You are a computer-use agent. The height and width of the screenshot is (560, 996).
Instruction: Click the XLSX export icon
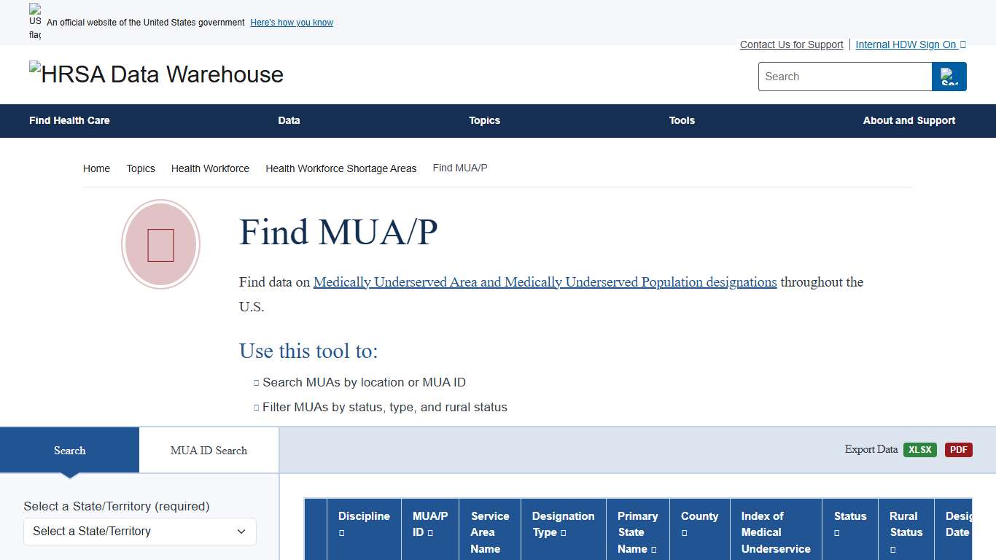click(920, 450)
